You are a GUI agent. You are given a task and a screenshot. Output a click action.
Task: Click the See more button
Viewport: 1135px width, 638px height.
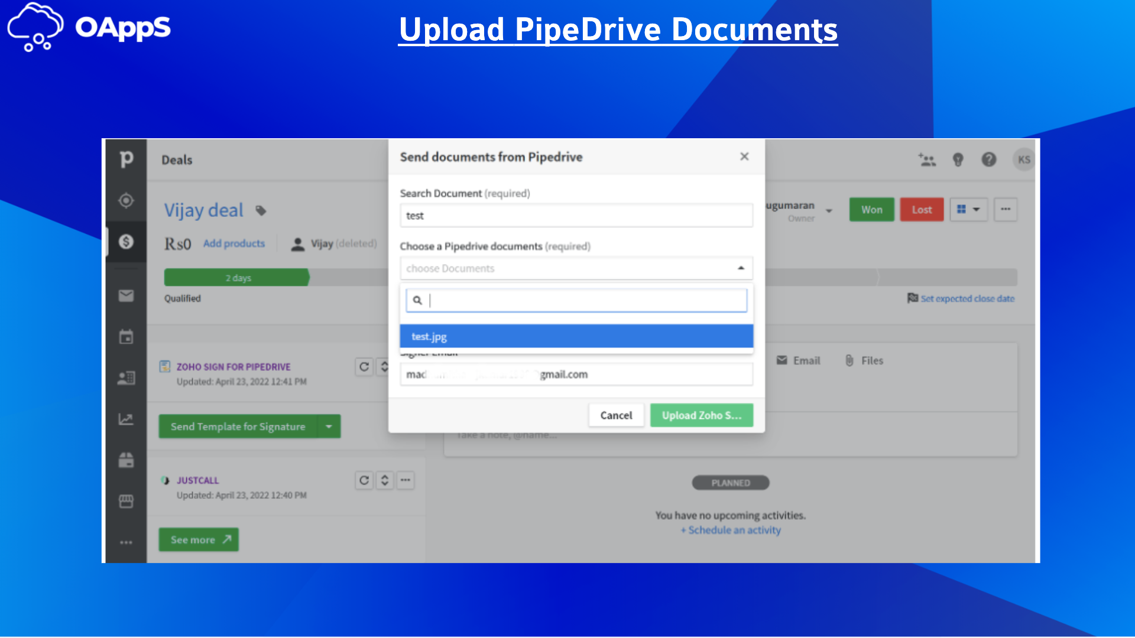199,540
